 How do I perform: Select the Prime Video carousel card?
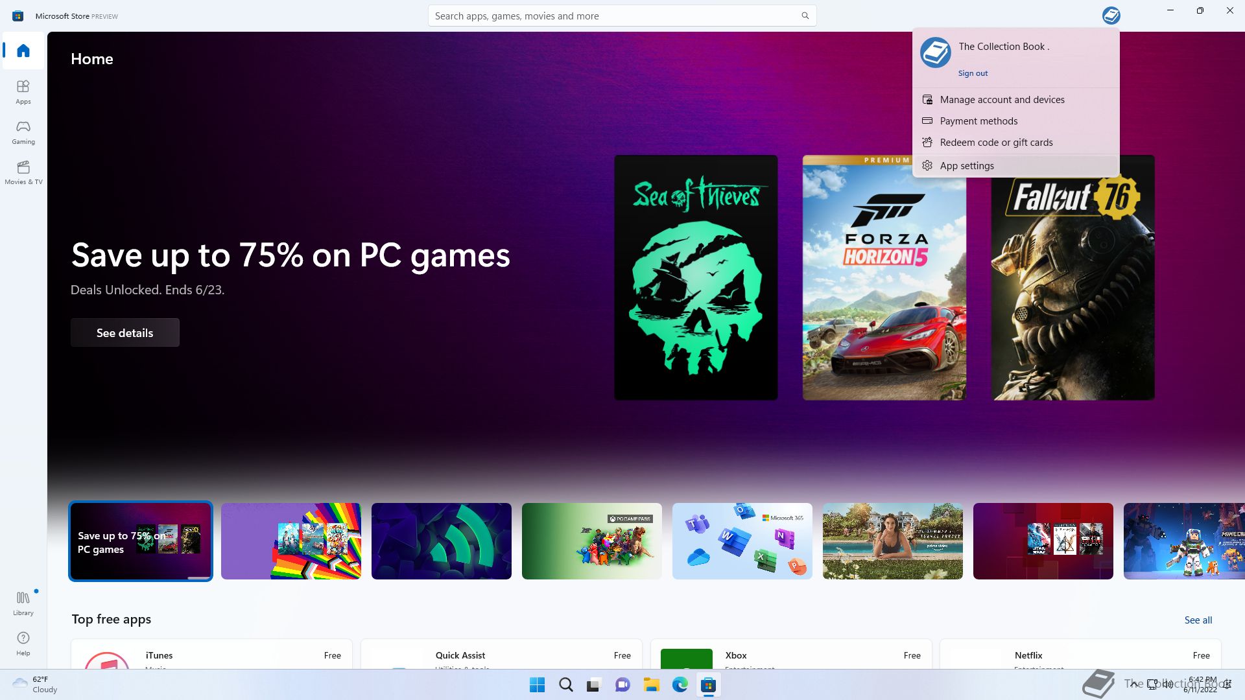coord(893,541)
